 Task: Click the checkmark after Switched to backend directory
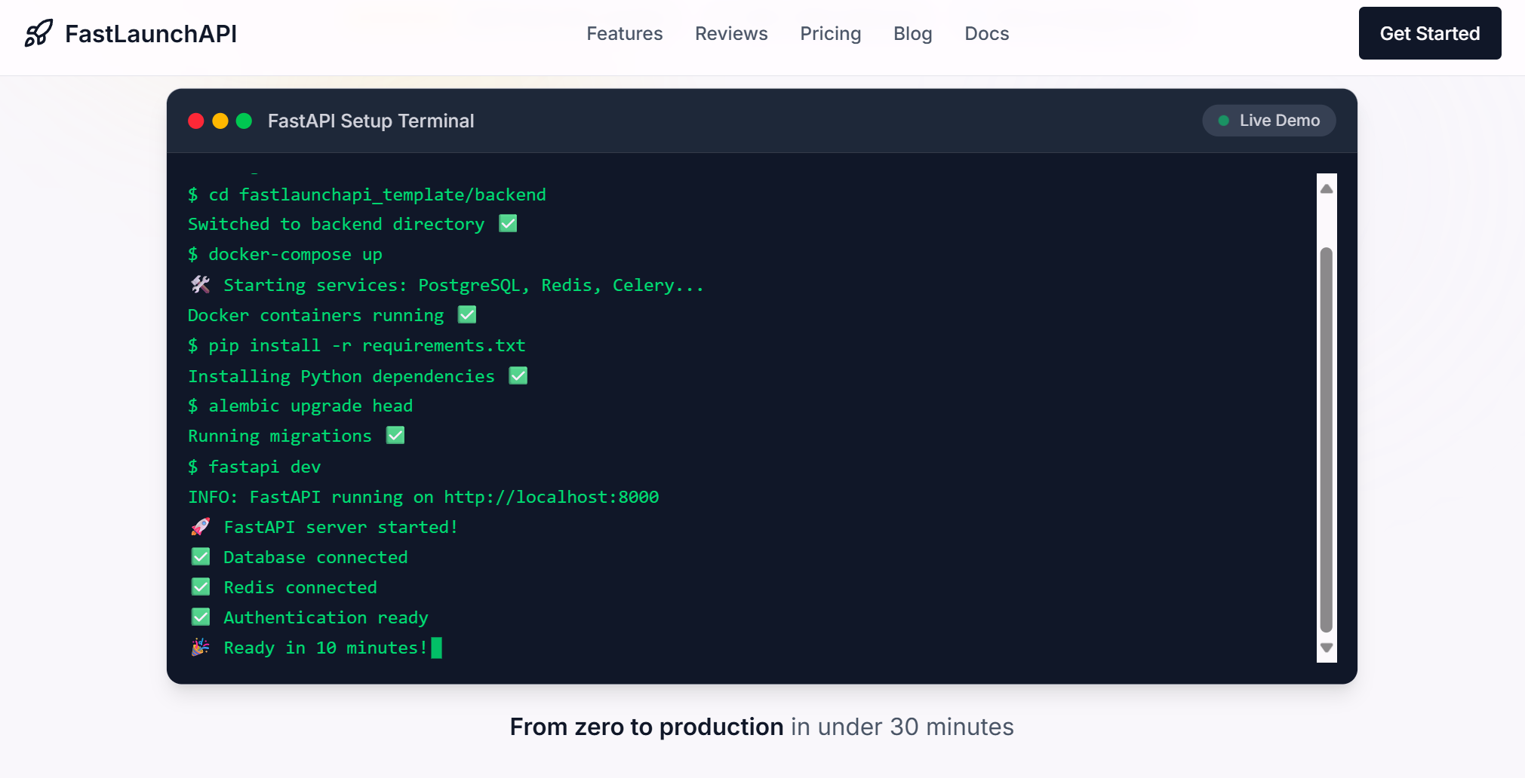pyautogui.click(x=508, y=224)
